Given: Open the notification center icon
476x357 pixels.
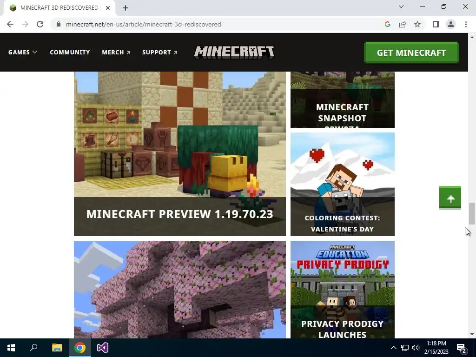Looking at the screenshot, I should pos(462,348).
